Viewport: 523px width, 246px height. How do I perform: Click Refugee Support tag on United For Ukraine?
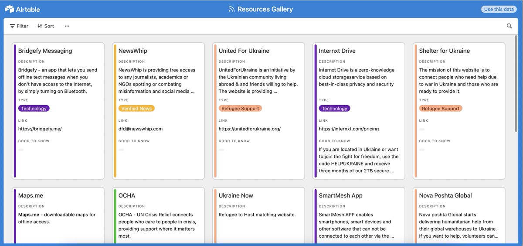tap(240, 109)
